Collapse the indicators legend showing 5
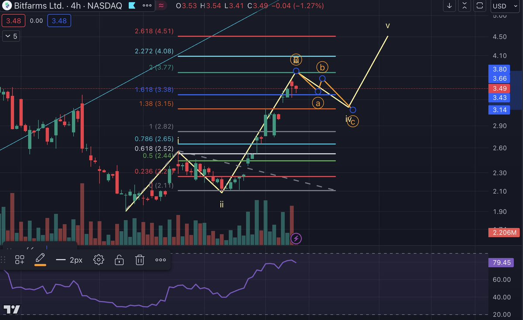523x320 pixels. 11,36
